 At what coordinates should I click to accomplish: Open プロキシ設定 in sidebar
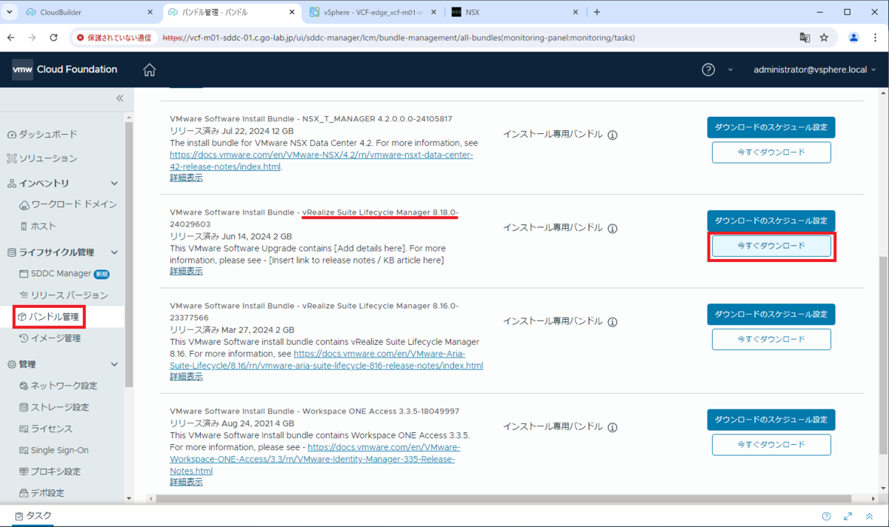tap(50, 471)
